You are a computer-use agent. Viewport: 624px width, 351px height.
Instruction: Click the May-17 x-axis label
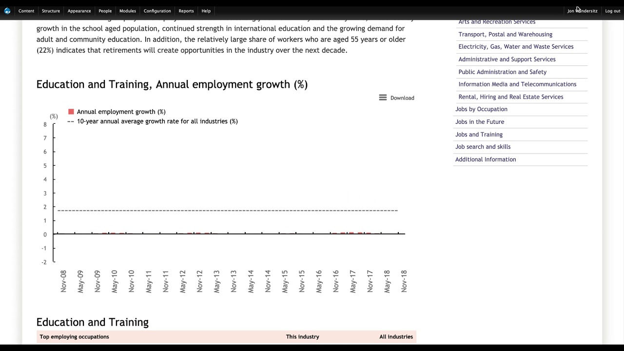tap(353, 281)
